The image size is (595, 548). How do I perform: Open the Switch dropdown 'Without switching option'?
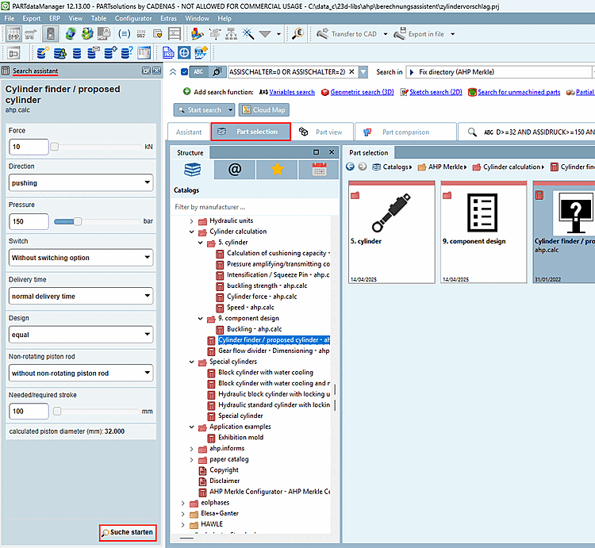coord(81,258)
